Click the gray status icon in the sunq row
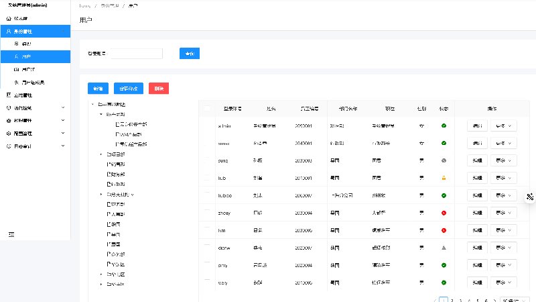 pyautogui.click(x=444, y=160)
